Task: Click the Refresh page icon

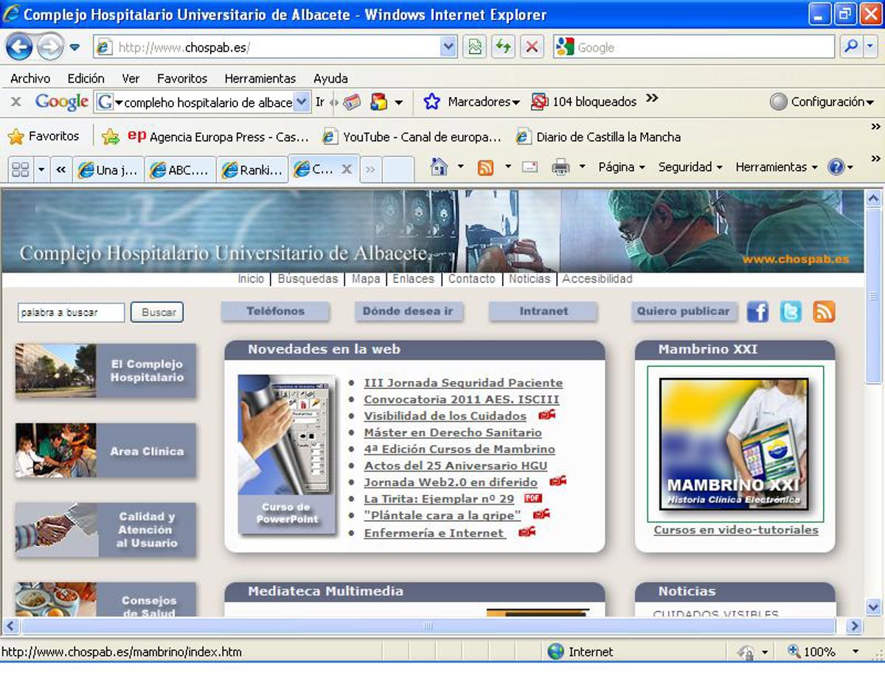Action: click(x=503, y=48)
